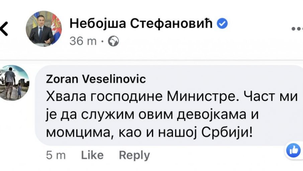This screenshot has width=303, height=171.
Task: Open the Zoran Veselinovic commenter name
Action: (95, 79)
